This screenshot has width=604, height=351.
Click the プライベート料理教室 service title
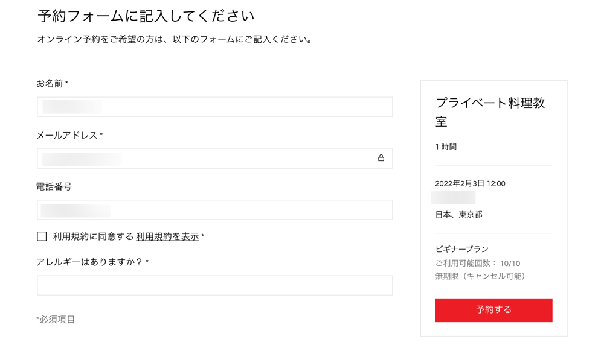(490, 112)
